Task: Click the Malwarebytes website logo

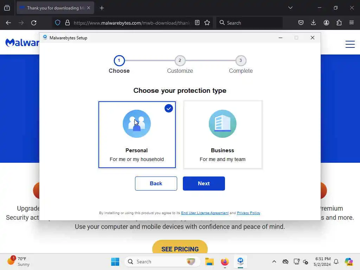Action: pyautogui.click(x=22, y=43)
